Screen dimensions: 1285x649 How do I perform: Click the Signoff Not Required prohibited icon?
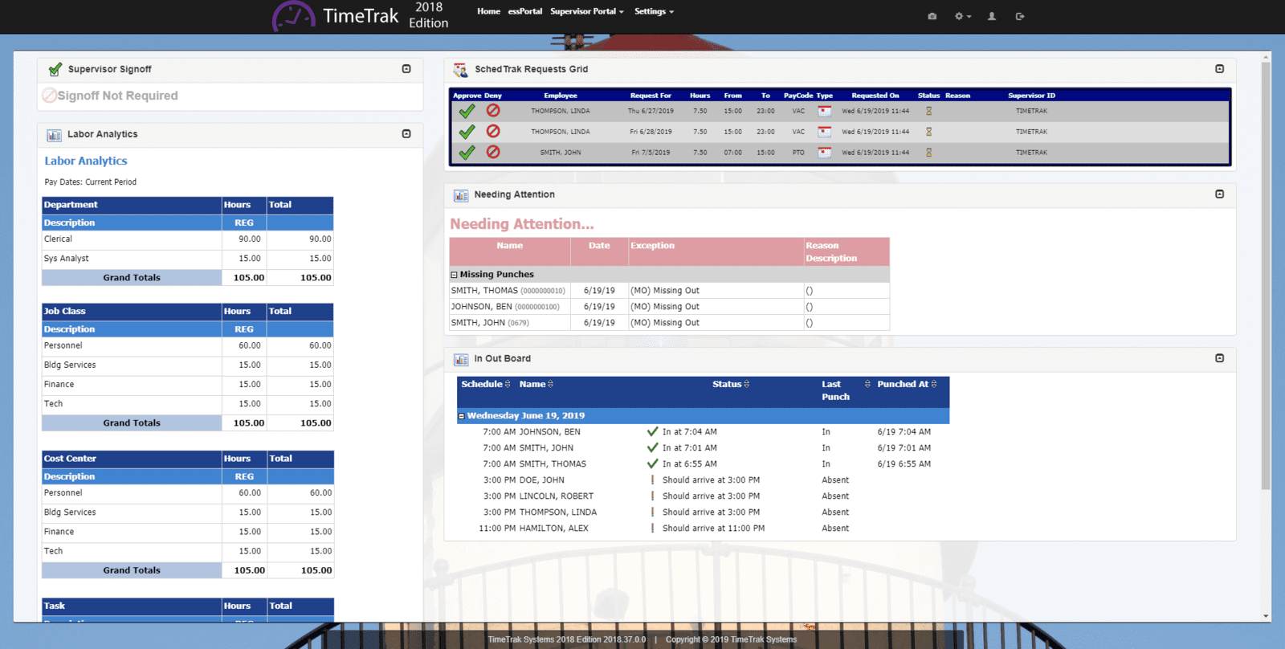(50, 96)
